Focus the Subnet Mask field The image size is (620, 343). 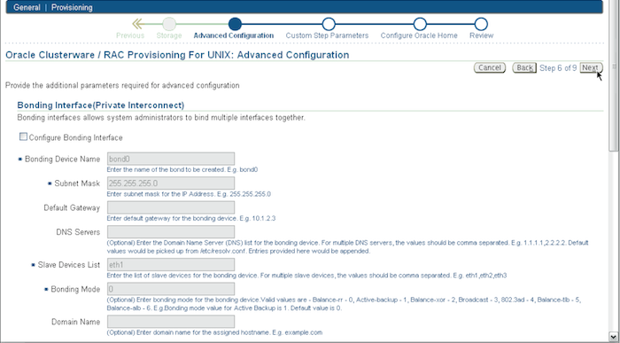point(171,183)
